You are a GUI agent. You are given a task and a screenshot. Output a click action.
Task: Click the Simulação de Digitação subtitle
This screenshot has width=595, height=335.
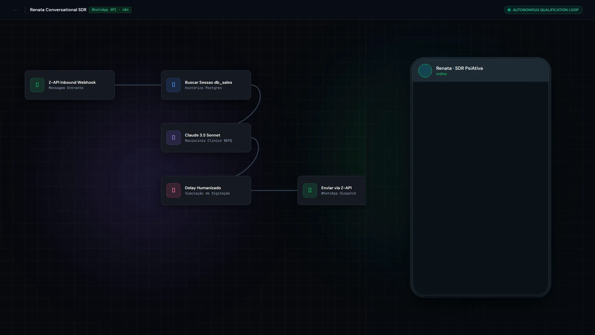click(207, 194)
